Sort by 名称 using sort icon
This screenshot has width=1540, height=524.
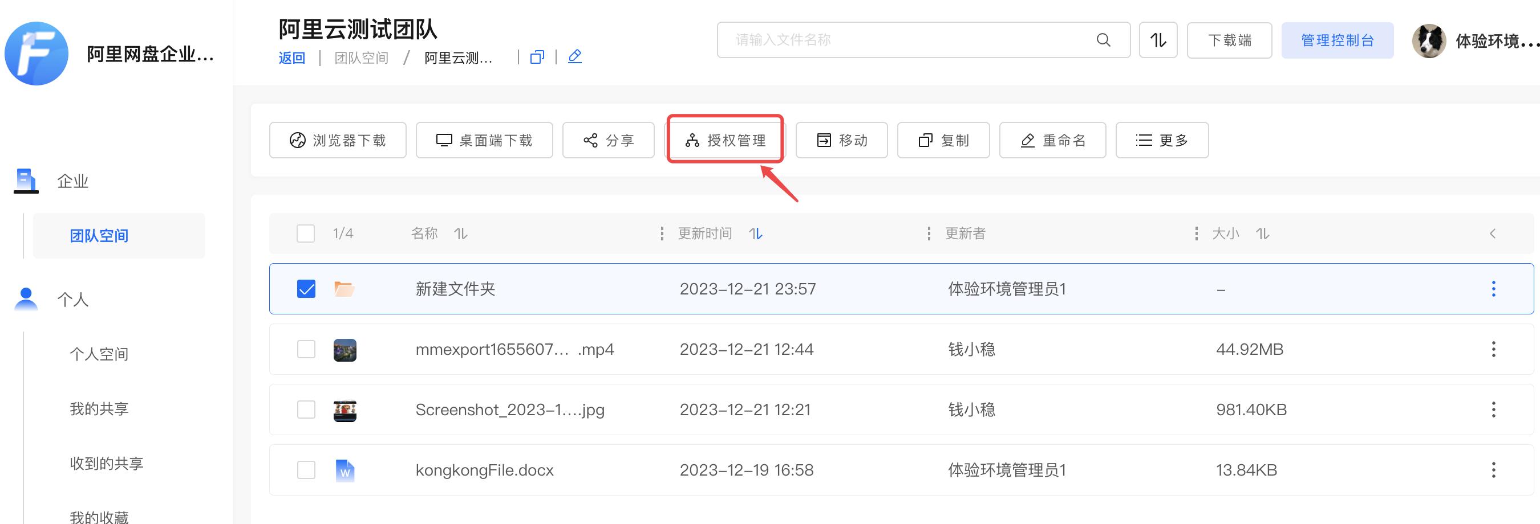460,234
